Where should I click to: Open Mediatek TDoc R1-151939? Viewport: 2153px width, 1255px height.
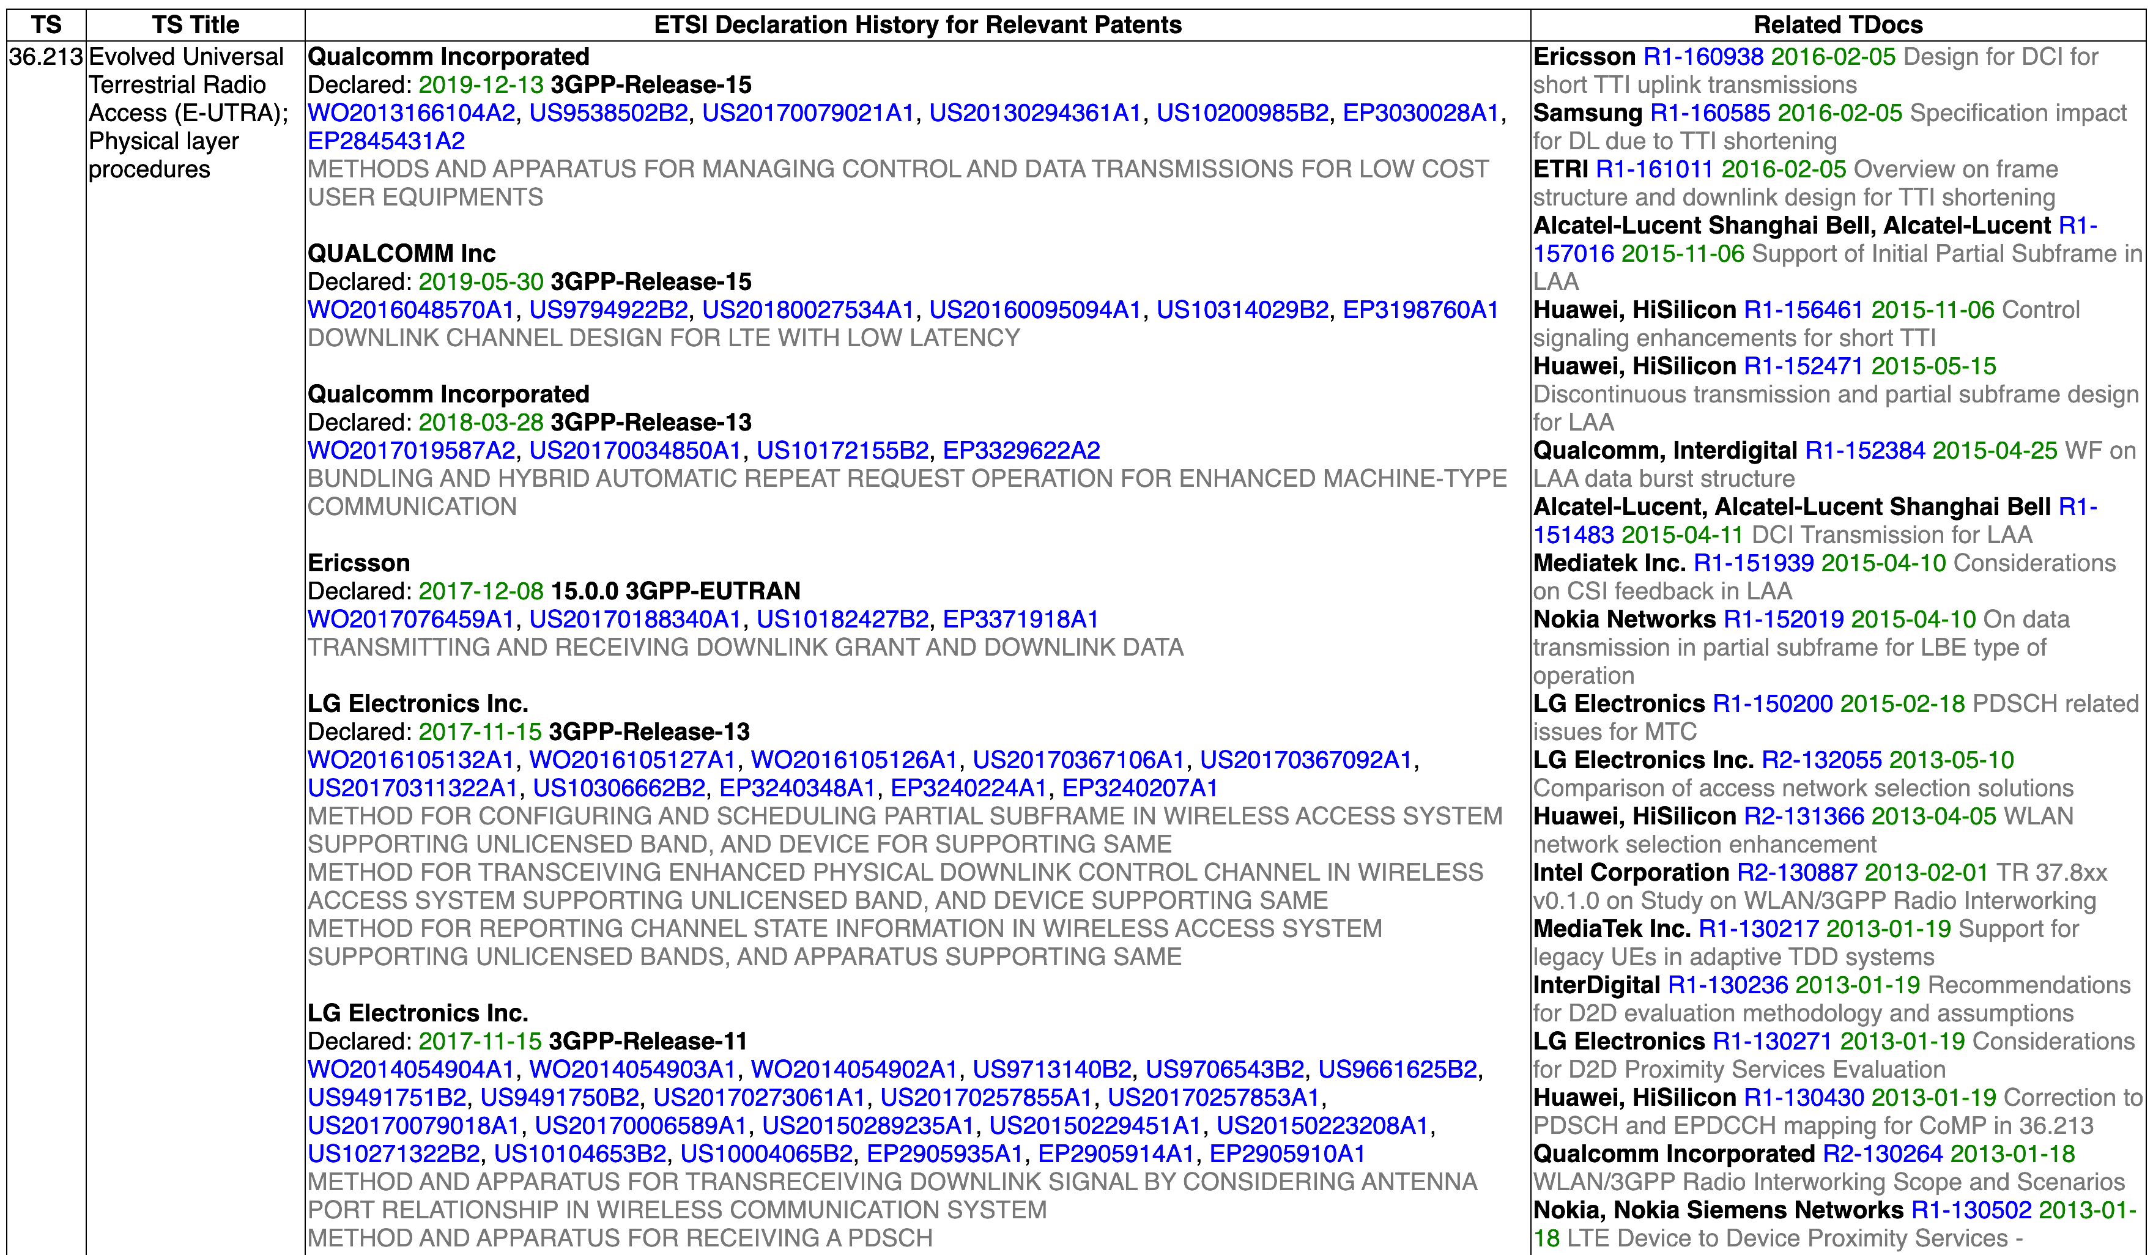(x=1753, y=563)
